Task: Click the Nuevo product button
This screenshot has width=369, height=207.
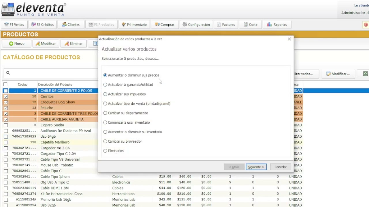Action: tap(17, 43)
